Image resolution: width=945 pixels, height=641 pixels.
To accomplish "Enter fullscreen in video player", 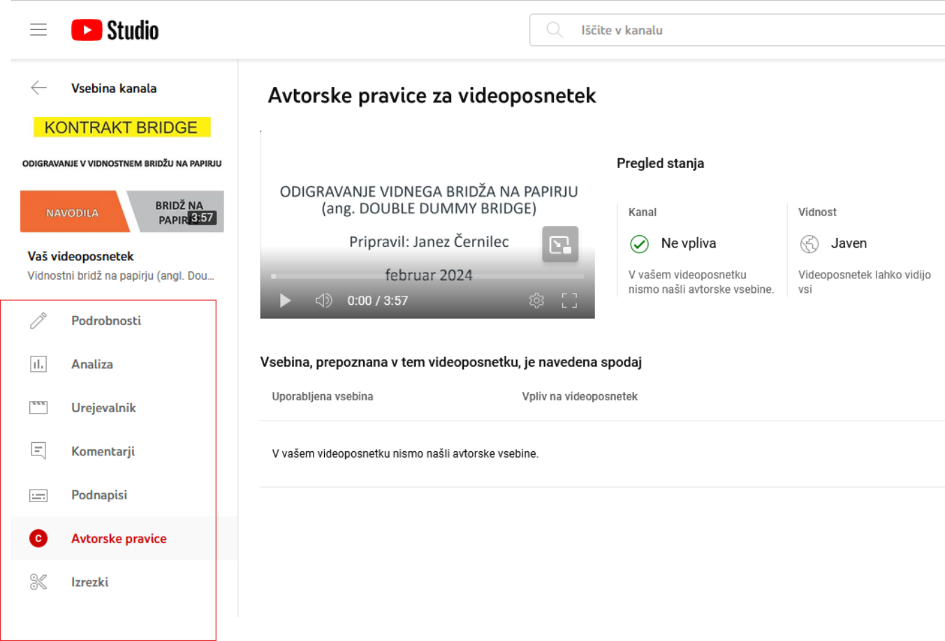I will (x=569, y=301).
